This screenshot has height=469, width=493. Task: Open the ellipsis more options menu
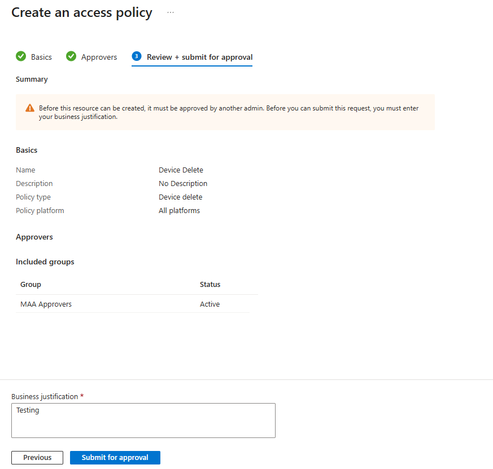pos(171,12)
